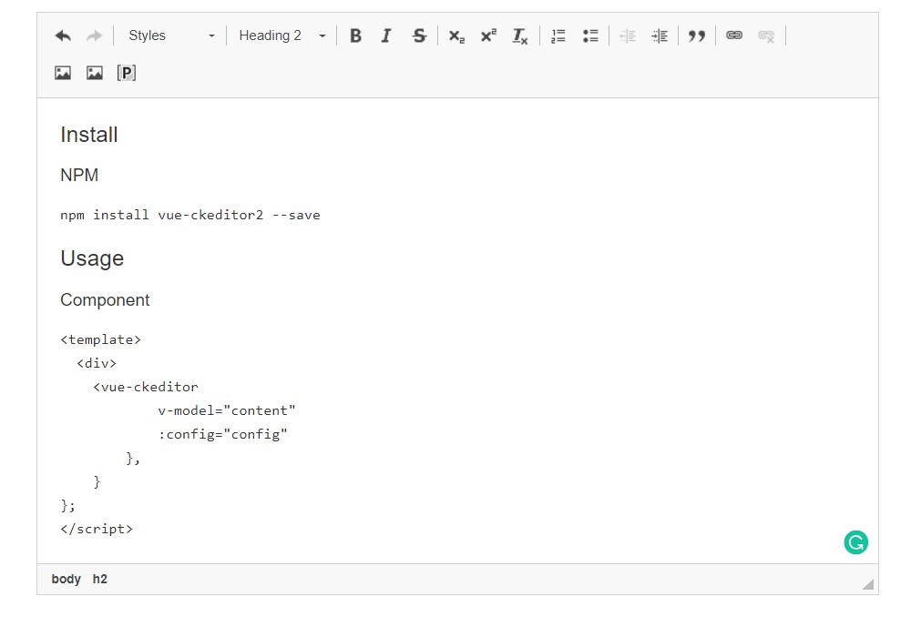Click the "<template>" code line
Screen dimensions: 911x637
click(x=100, y=340)
